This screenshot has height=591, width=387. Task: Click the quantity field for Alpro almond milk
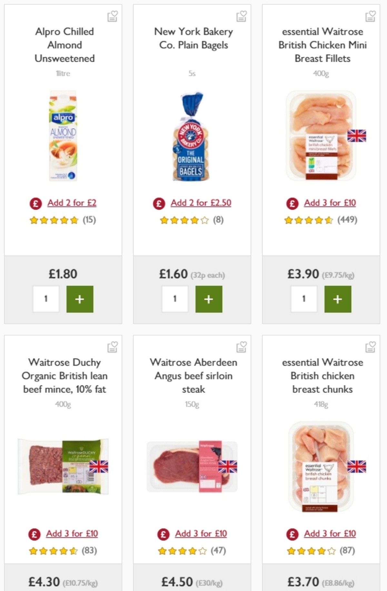(x=46, y=299)
